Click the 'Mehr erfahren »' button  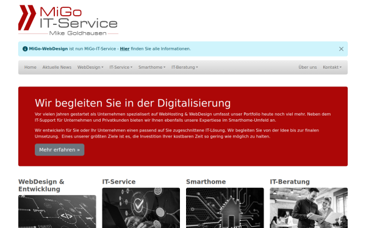[60, 150]
